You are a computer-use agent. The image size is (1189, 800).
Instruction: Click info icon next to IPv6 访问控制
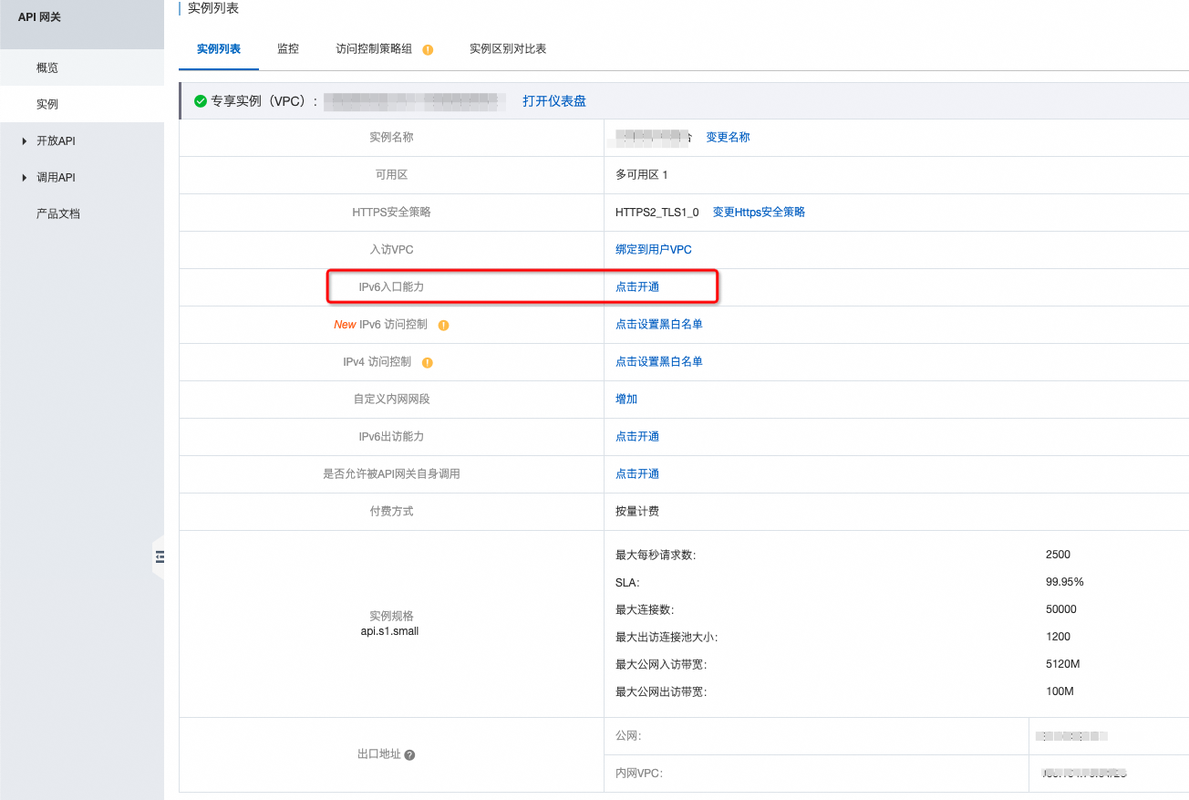tap(444, 325)
